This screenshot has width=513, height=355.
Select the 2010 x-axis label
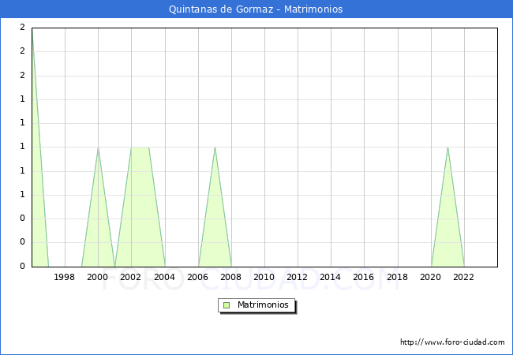point(264,277)
